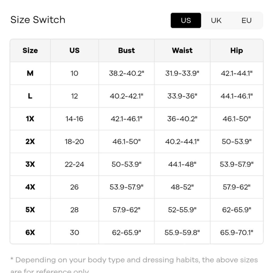The image size is (273, 273).
Task: Click the Size column header
Action: [30, 50]
